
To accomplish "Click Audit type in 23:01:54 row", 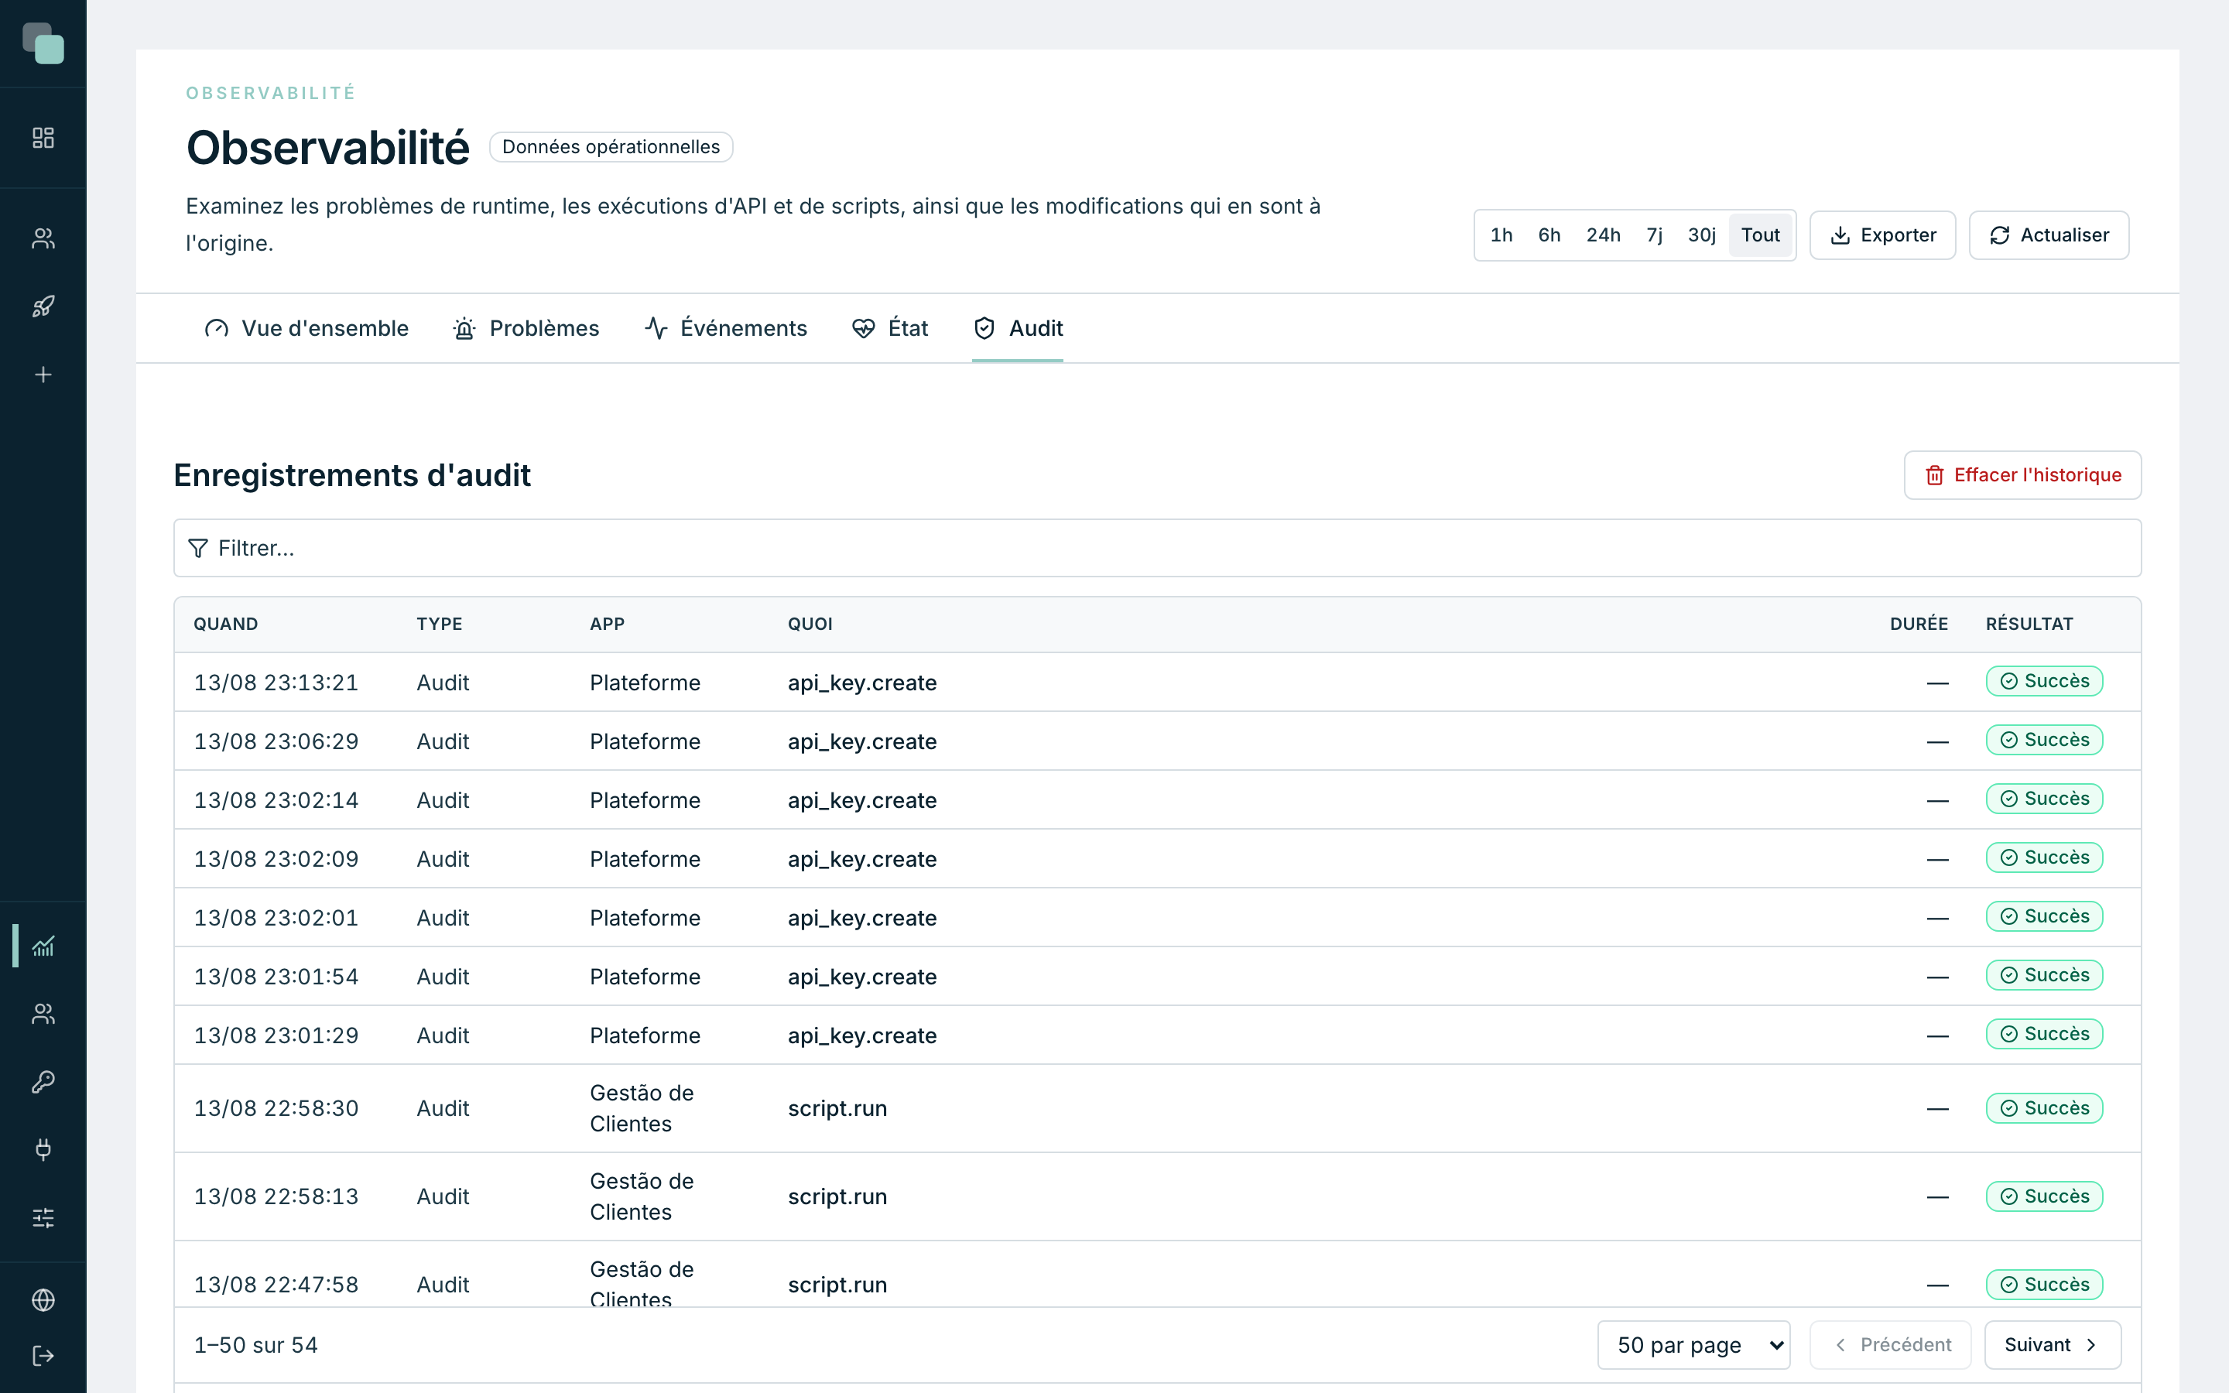I will (x=443, y=977).
